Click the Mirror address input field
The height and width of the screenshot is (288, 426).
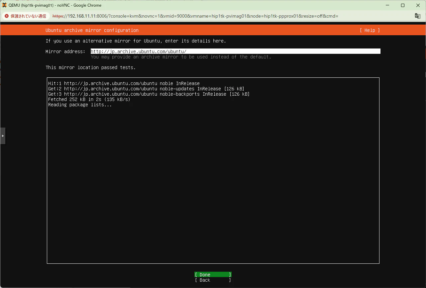click(x=236, y=51)
